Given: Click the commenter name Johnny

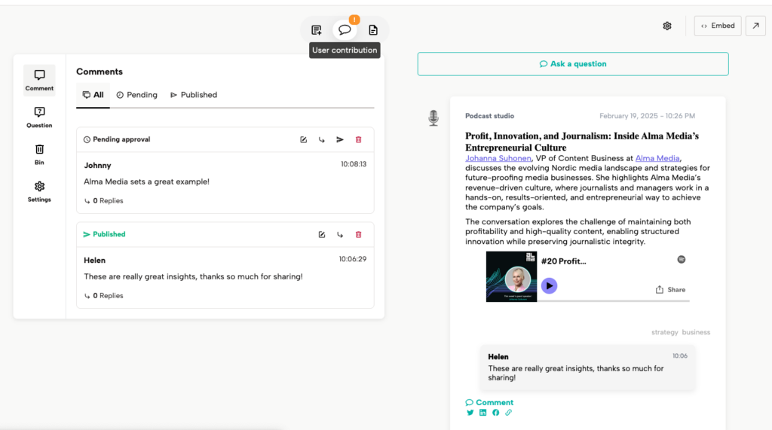Looking at the screenshot, I should coord(97,166).
